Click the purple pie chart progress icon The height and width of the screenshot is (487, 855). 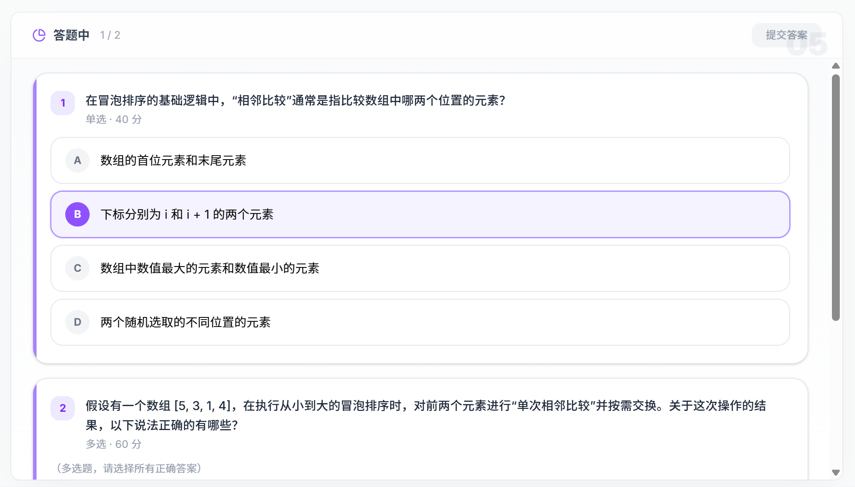click(x=39, y=34)
